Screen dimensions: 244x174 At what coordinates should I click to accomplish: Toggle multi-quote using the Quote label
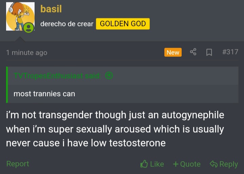click(190, 164)
